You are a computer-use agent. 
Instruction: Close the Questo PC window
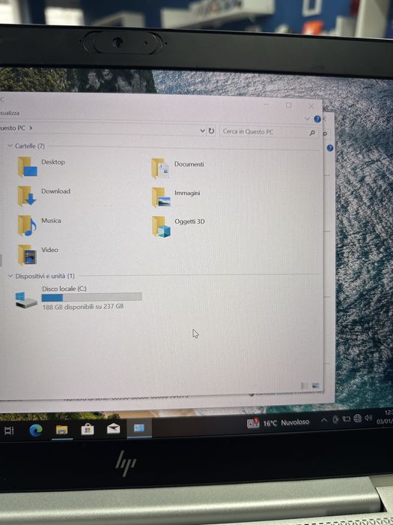pyautogui.click(x=311, y=106)
